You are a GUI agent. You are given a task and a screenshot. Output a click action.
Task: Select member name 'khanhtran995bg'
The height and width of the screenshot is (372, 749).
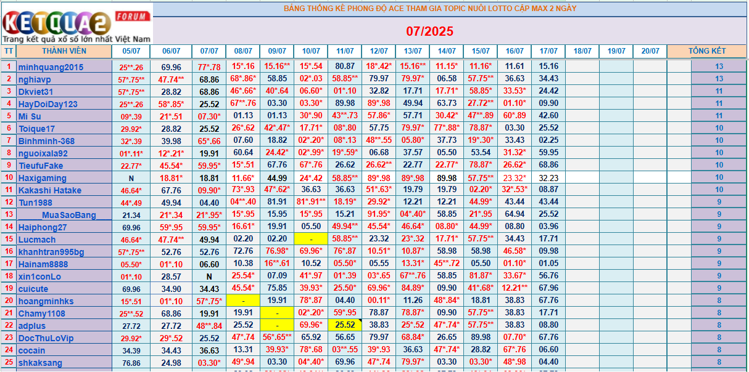pos(51,252)
